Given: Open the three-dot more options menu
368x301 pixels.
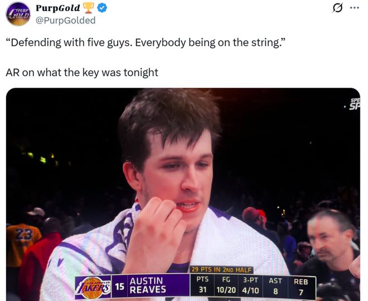Looking at the screenshot, I should pos(355,8).
